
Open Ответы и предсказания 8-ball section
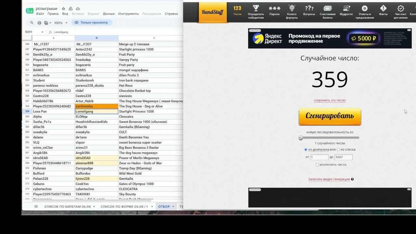365,12
